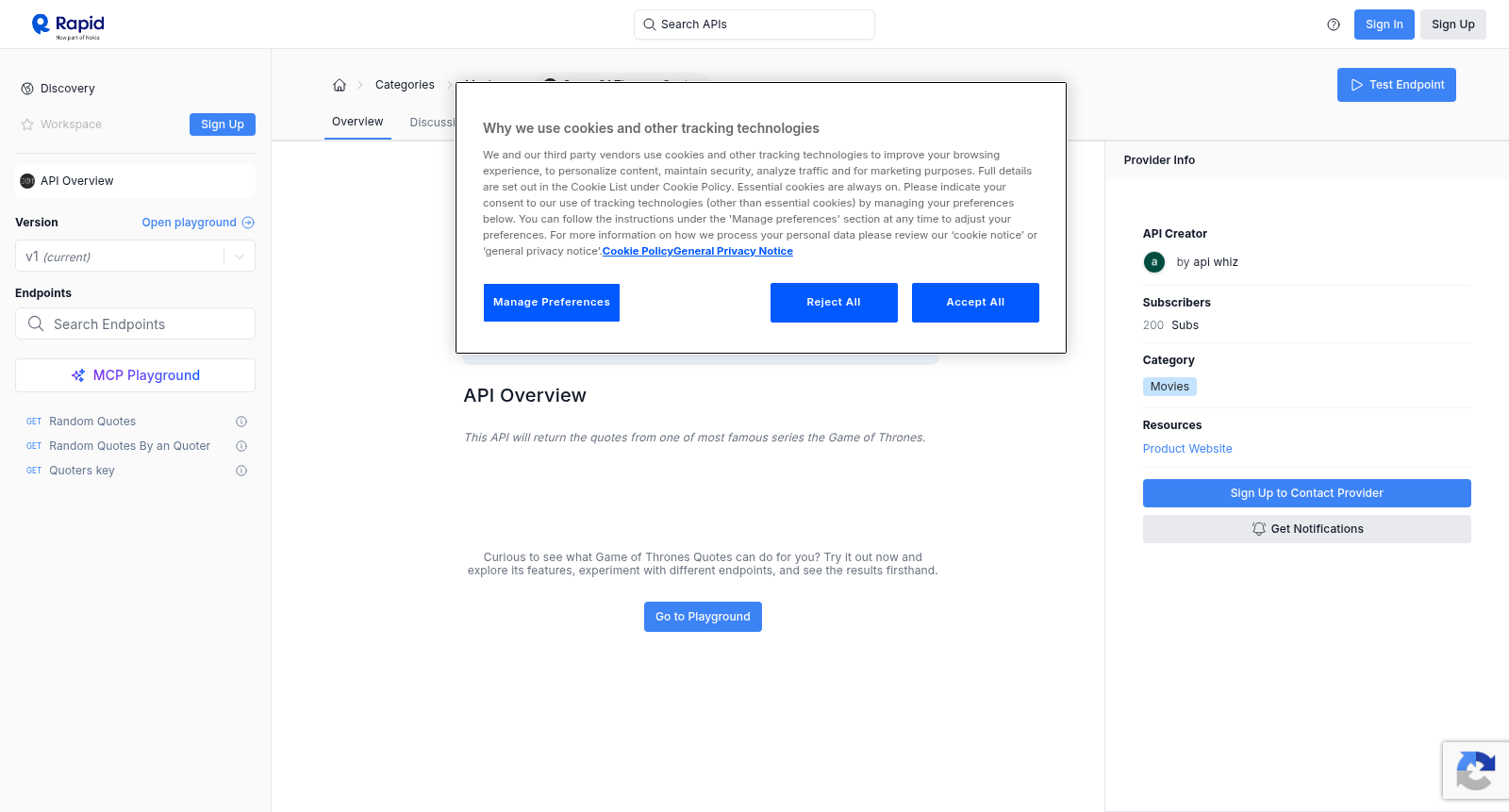Click the sidebar Workspace Sign Up button
The width and height of the screenshot is (1509, 812).
tap(223, 124)
